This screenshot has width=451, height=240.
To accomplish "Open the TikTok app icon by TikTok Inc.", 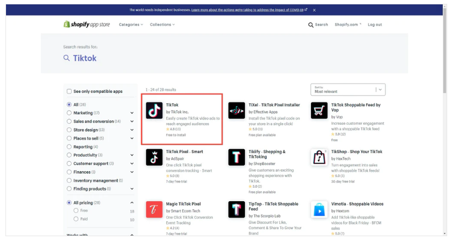I will click(154, 110).
